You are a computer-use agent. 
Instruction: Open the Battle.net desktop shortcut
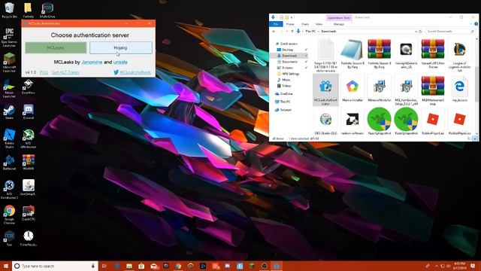[x=9, y=163]
